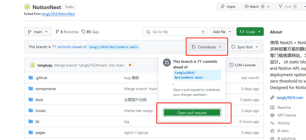Click the code brackets icon on Code button
306x140 pixels.
click(x=242, y=32)
